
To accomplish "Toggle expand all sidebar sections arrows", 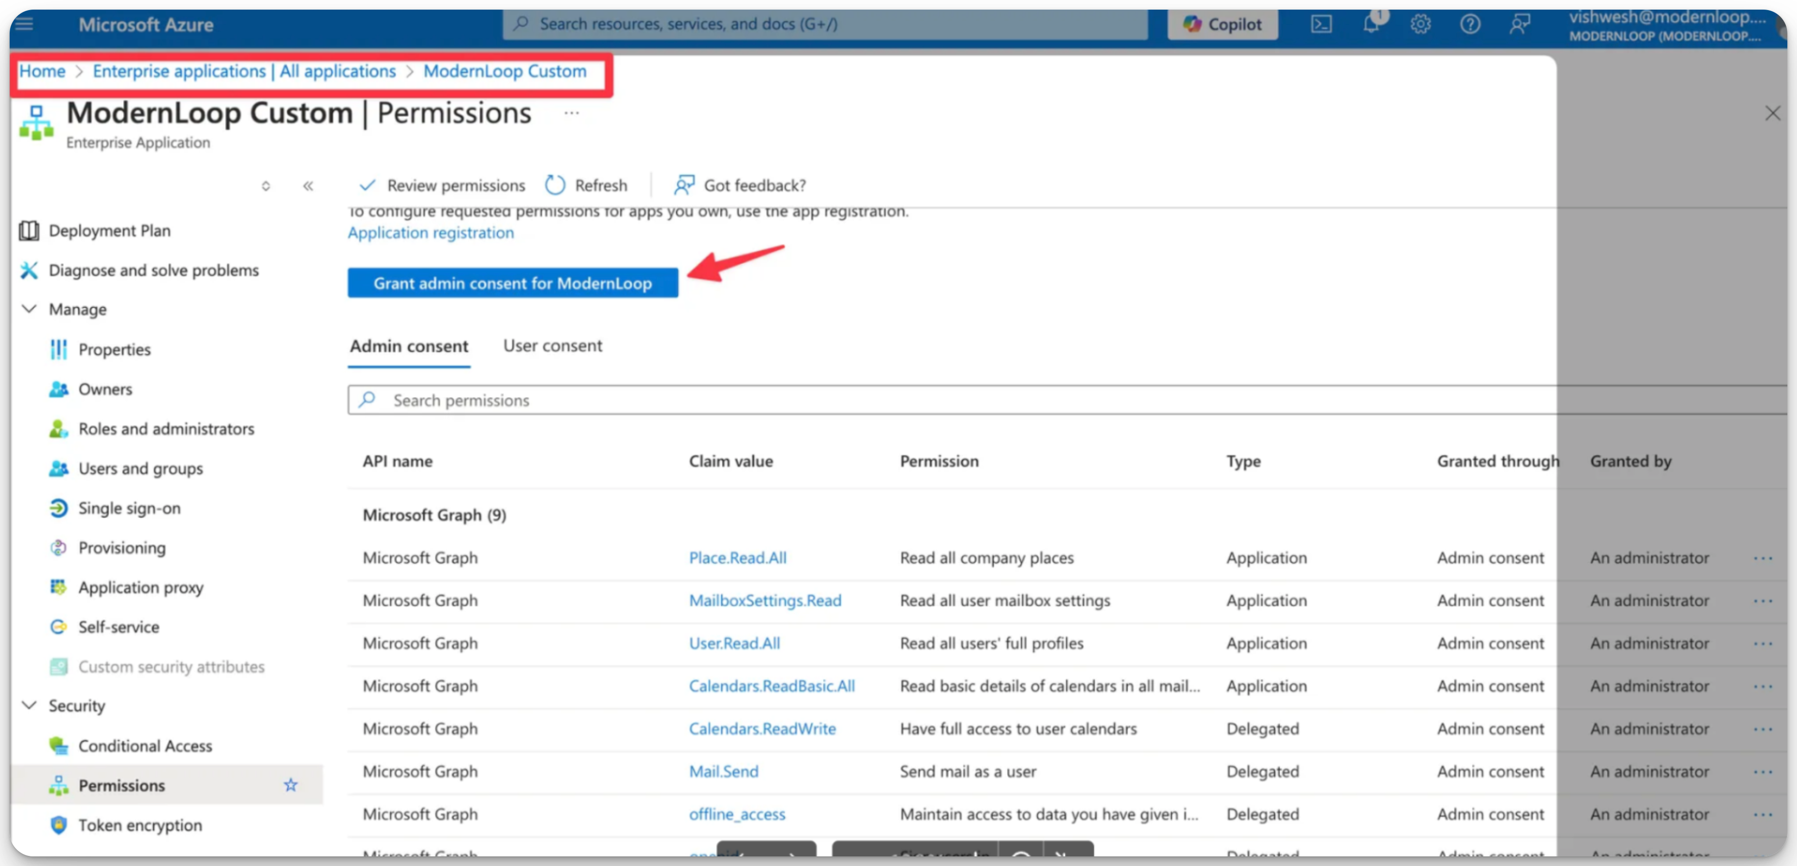I will (x=266, y=186).
